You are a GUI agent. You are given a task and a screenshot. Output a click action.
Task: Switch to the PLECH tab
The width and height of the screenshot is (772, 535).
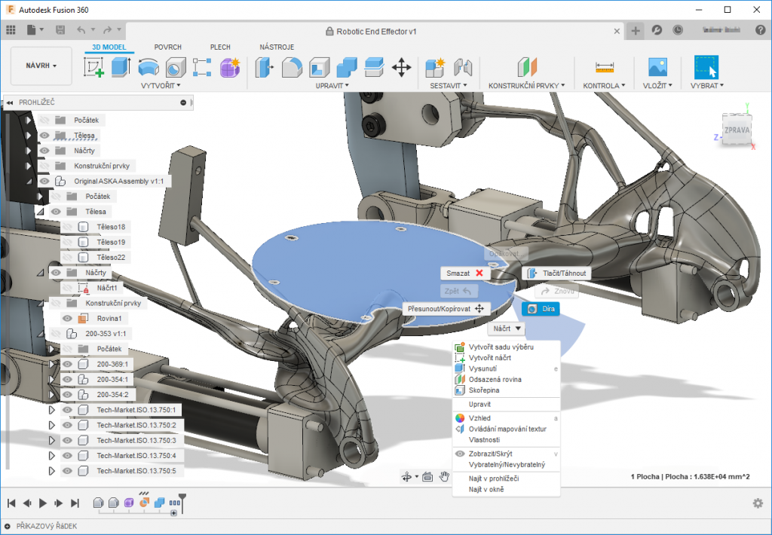(x=220, y=47)
